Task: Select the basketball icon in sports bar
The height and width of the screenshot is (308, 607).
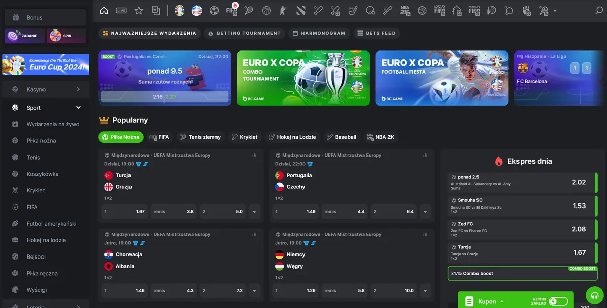Action: pyautogui.click(x=266, y=11)
